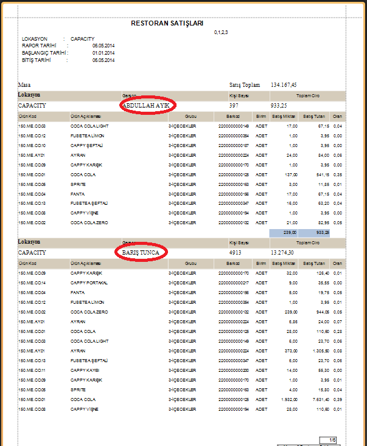Click the highlighted subtotal cell 933,25
Image resolution: width=367 pixels, height=446 pixels.
coord(314,233)
